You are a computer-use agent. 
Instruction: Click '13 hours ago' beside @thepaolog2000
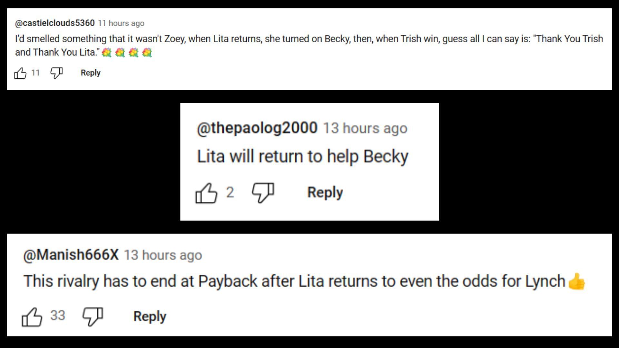365,128
